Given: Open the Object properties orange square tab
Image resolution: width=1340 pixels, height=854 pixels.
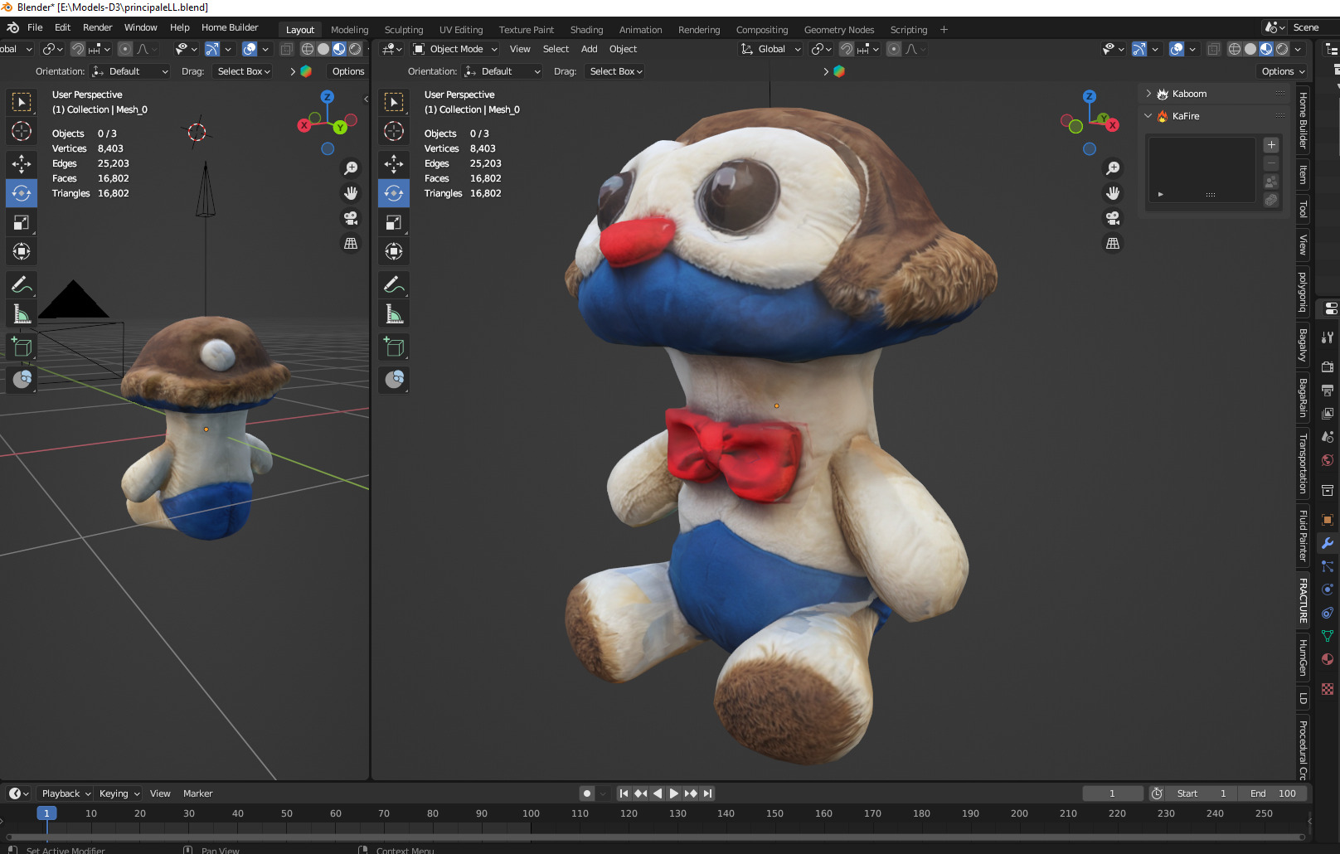Looking at the screenshot, I should pos(1328,520).
